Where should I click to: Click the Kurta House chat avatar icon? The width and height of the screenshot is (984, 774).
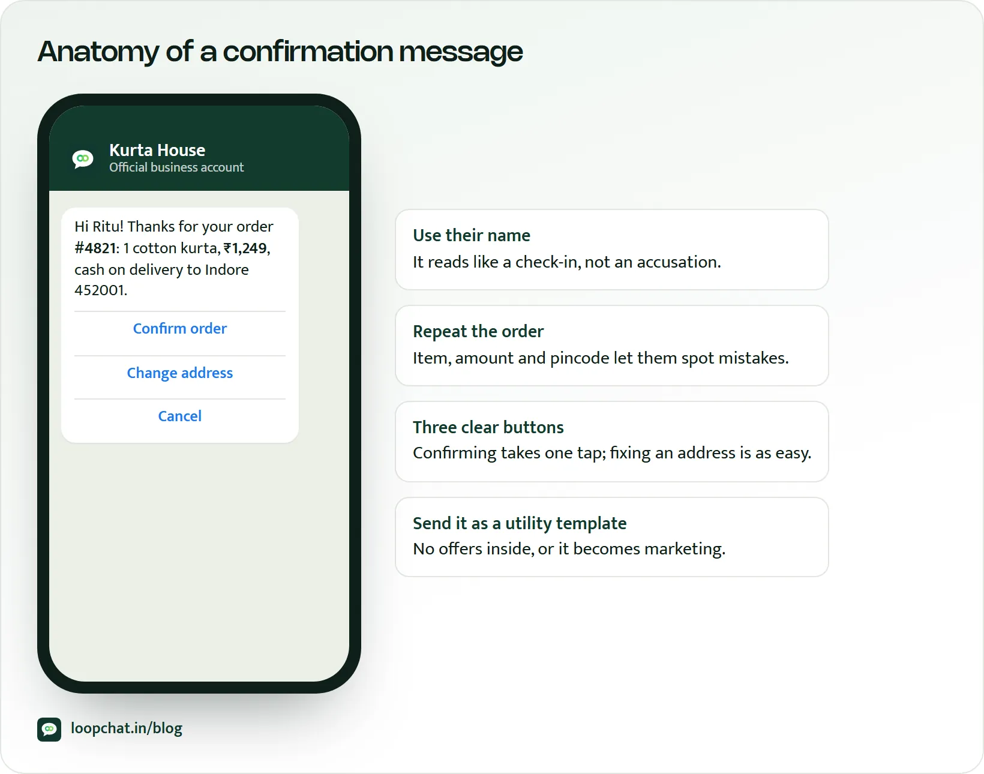(x=83, y=159)
